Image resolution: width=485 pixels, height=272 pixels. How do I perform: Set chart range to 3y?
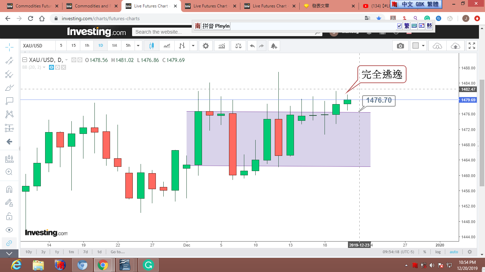click(x=43, y=252)
